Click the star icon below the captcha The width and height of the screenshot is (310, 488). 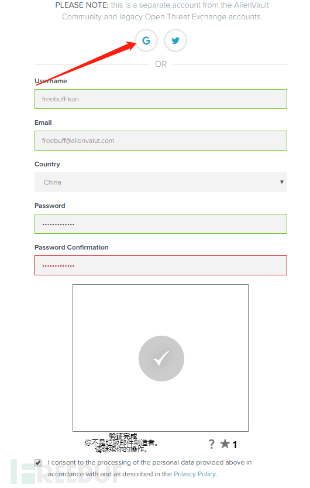pos(225,444)
